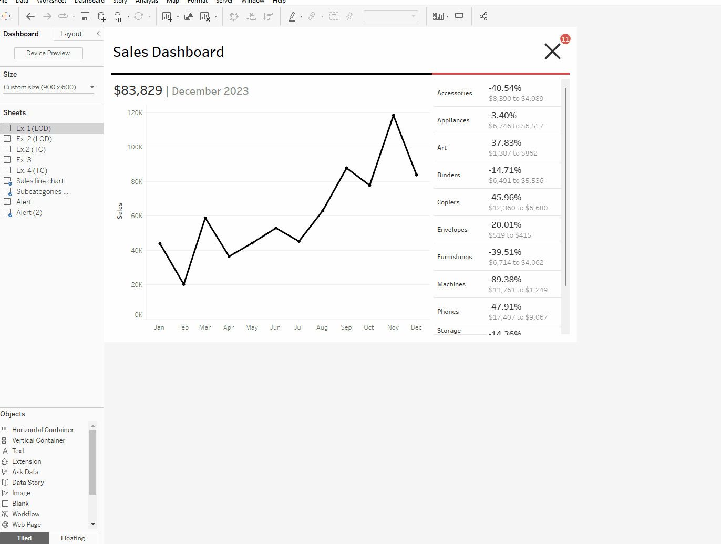
Task: Click the subcategory list vertical scrollbar
Action: [x=565, y=187]
